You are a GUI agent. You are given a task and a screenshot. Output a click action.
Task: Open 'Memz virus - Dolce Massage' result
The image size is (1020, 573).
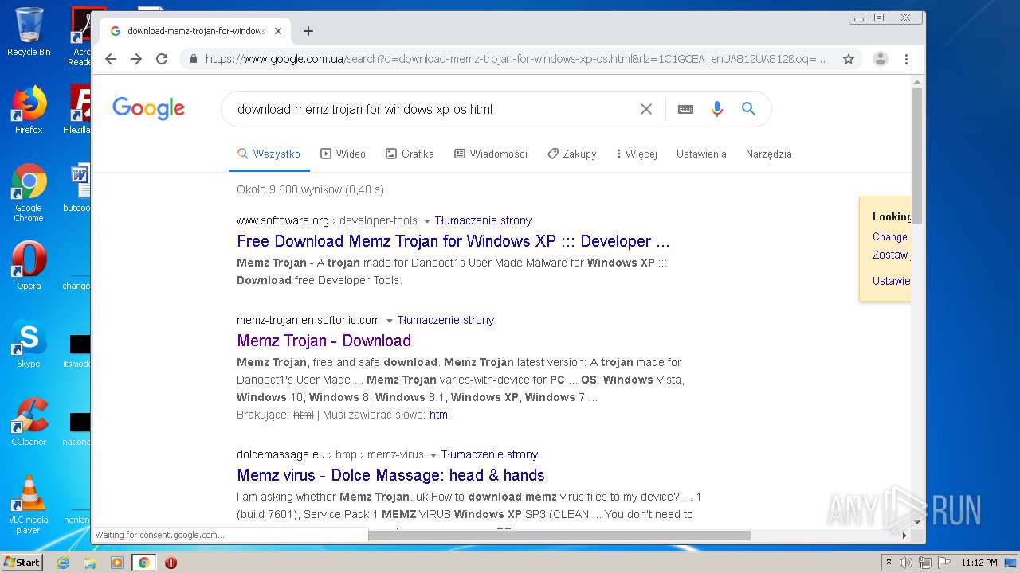(x=391, y=475)
